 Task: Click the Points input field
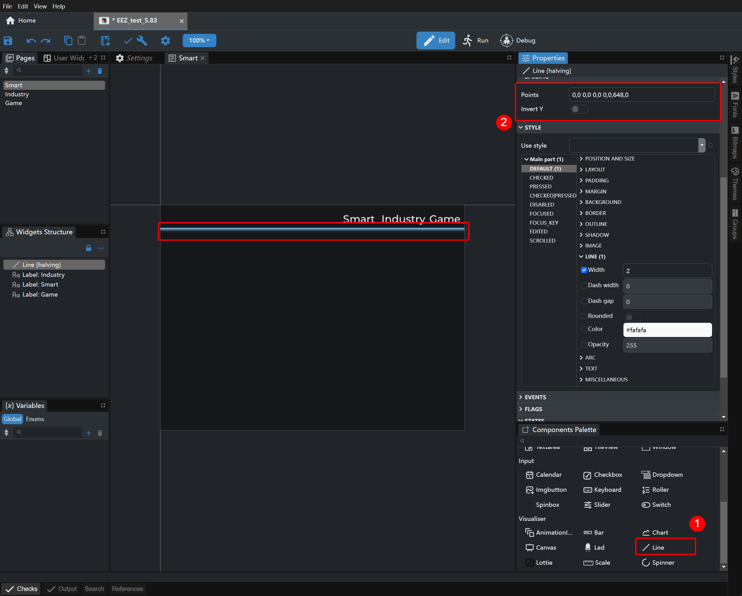point(642,95)
